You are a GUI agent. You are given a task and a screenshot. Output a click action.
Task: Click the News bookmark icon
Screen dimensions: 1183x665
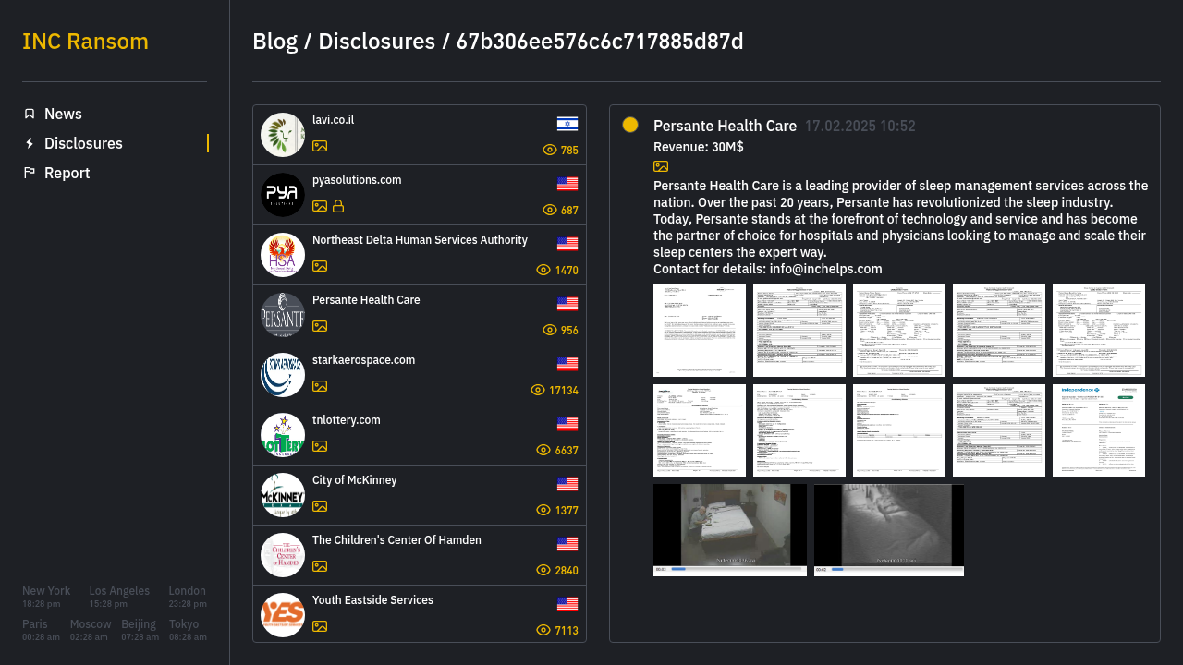(30, 114)
